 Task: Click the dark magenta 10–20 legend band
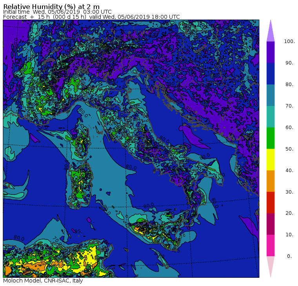click(271, 224)
